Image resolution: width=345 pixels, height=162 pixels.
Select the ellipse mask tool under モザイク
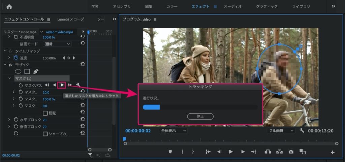pyautogui.click(x=18, y=71)
